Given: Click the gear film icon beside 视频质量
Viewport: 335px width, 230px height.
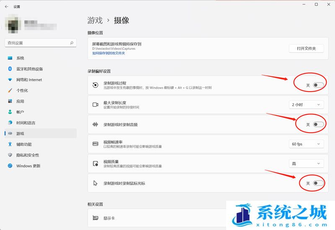Looking at the screenshot, I should tap(95, 164).
